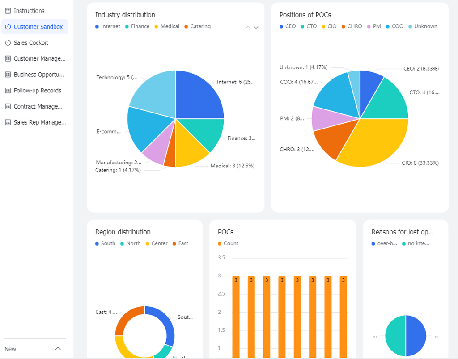Toggle the Count legend in POCs chart
Screen dimensions: 458x359
[228, 243]
